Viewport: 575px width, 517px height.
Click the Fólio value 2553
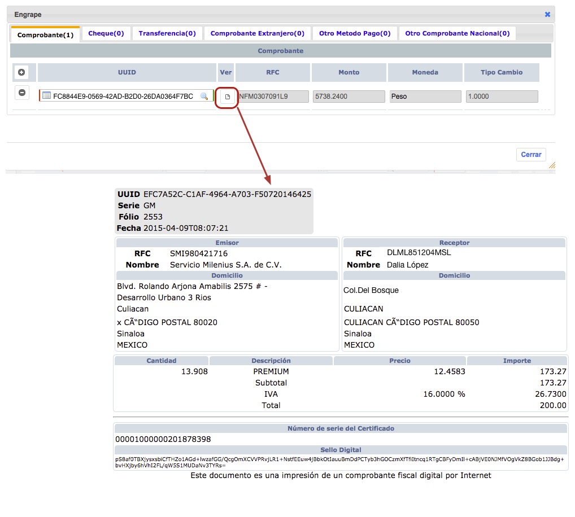[x=153, y=217]
